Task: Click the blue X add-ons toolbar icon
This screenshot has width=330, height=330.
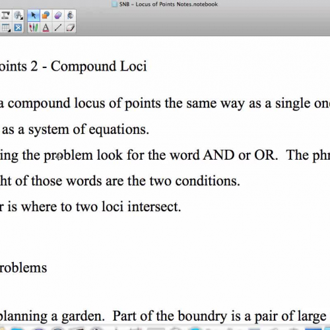Action: (x=18, y=28)
